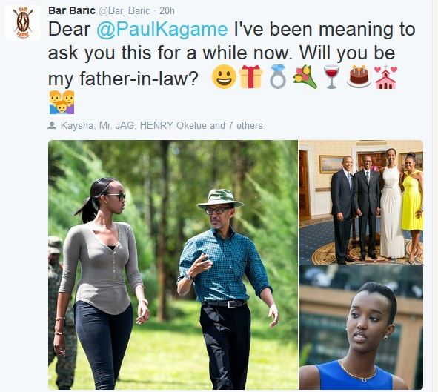The image size is (438, 392).
Task: Open the group photo of four people indoors
Action: (x=361, y=202)
